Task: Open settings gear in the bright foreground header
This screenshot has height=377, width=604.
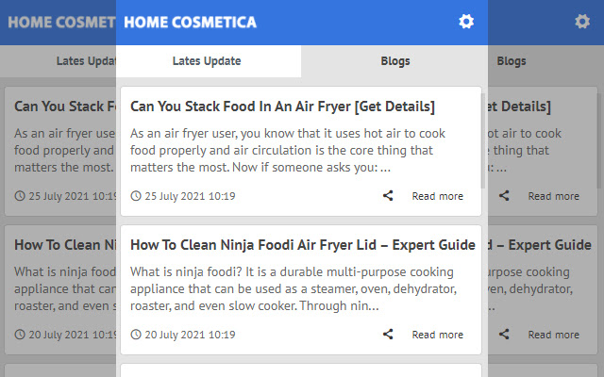Action: [x=466, y=22]
